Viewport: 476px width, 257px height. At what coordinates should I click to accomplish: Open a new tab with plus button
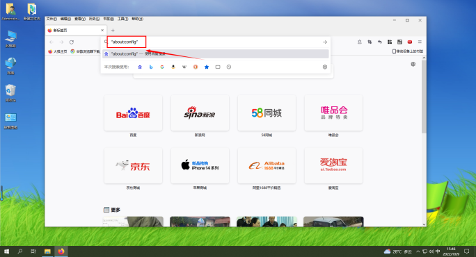[113, 31]
